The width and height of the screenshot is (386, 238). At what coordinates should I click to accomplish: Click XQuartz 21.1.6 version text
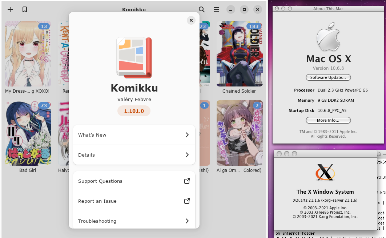pos(325,200)
